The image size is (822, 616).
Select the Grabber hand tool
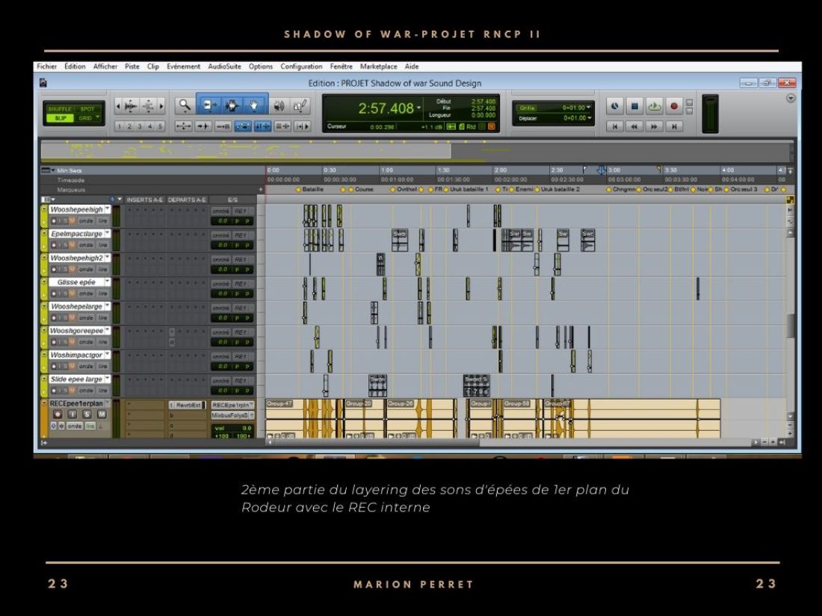point(254,106)
